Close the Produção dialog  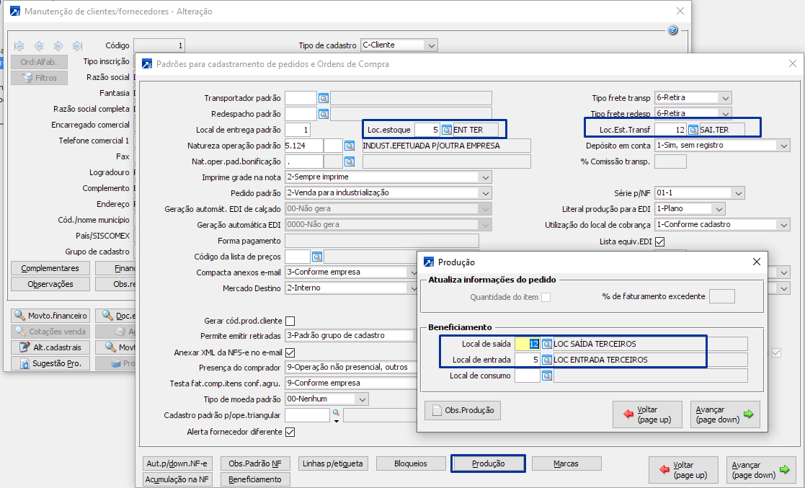pyautogui.click(x=756, y=262)
